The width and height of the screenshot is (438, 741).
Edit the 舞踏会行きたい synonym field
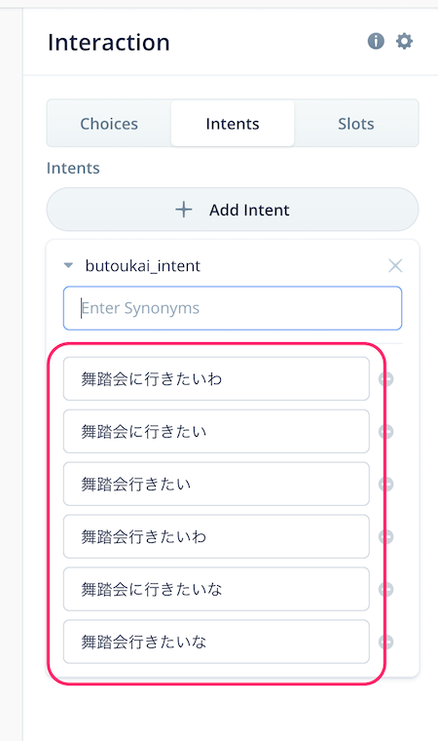[216, 484]
